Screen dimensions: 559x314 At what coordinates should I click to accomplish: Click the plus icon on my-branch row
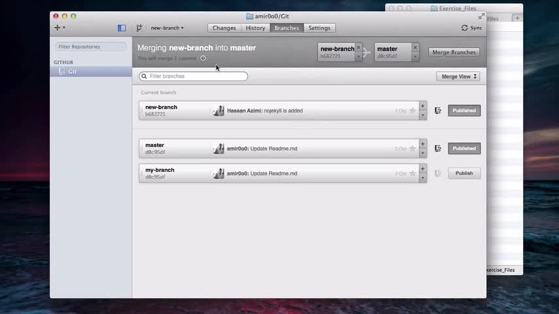(x=422, y=169)
